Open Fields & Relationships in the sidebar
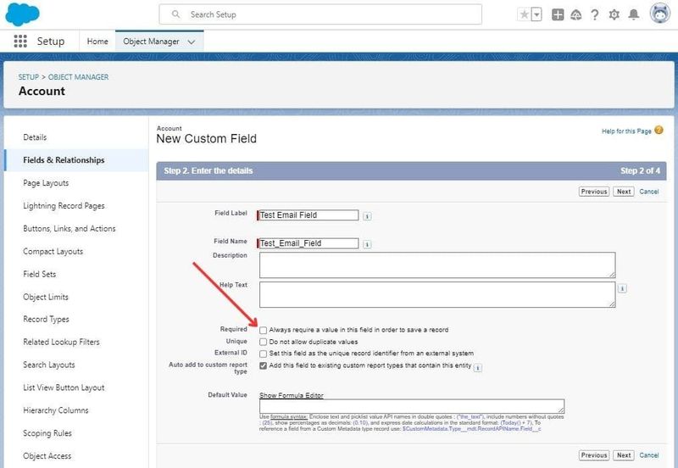This screenshot has width=678, height=468. click(x=64, y=160)
